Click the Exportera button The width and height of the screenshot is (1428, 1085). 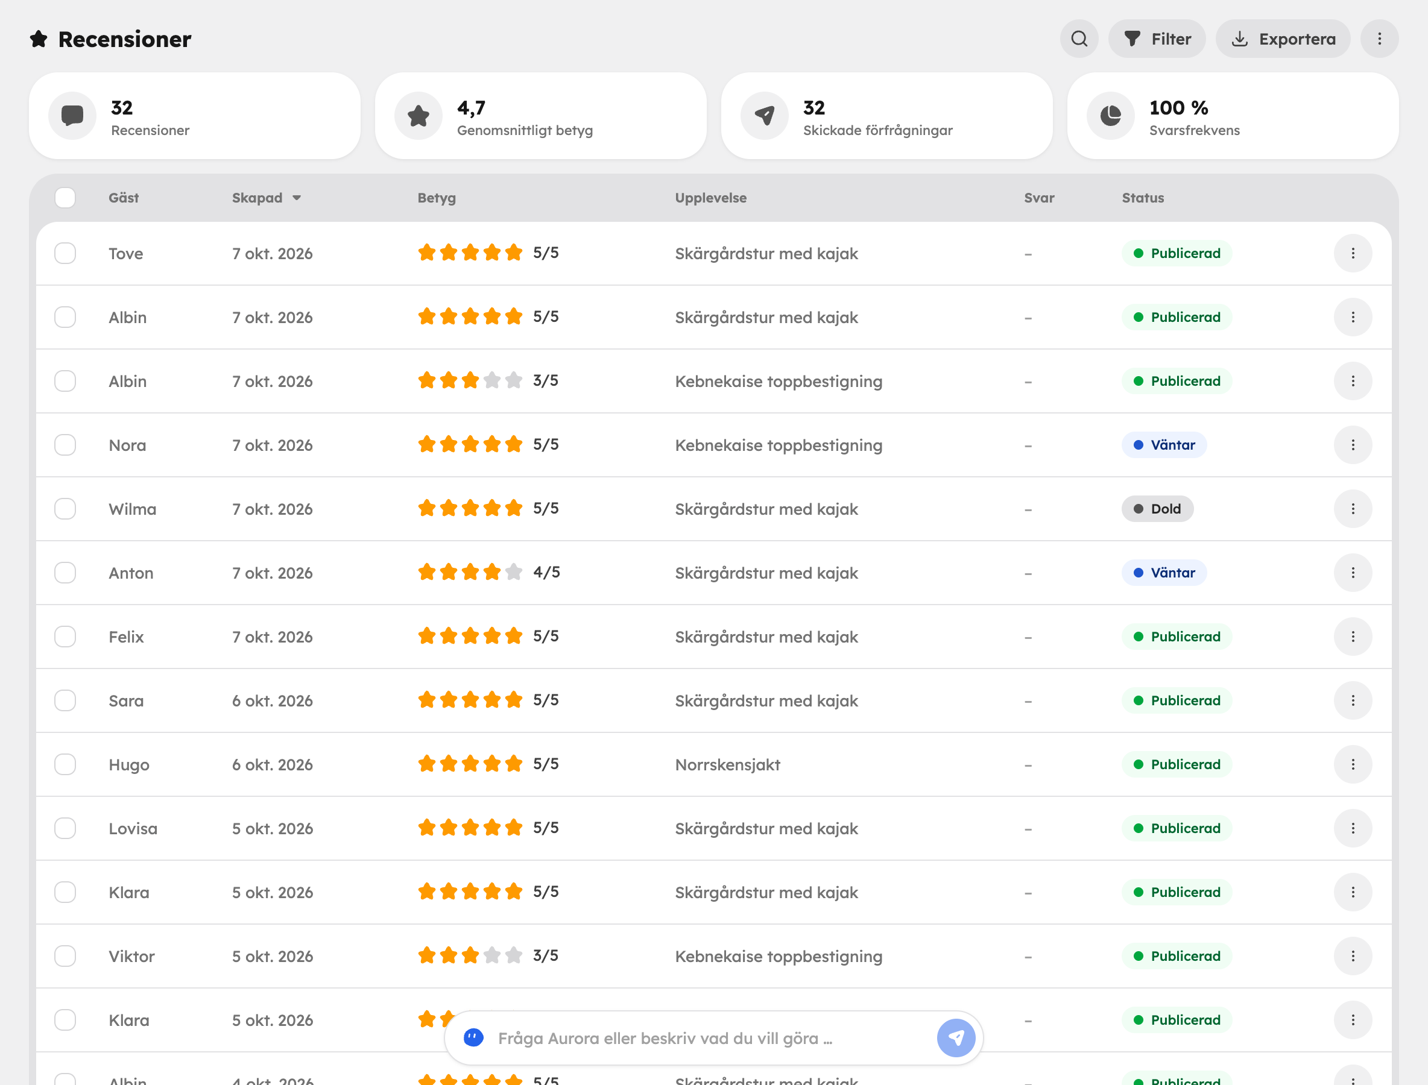coord(1283,39)
